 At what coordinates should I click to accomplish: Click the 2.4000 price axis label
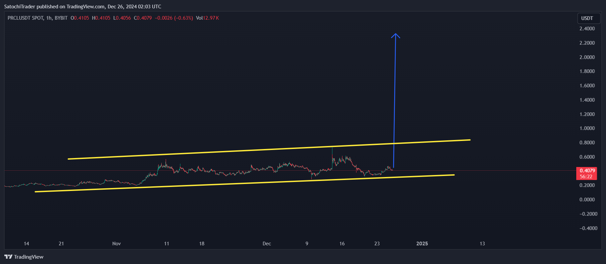click(x=587, y=29)
